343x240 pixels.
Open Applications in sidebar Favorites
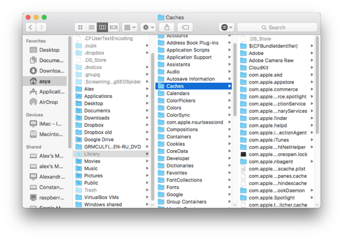coord(45,92)
